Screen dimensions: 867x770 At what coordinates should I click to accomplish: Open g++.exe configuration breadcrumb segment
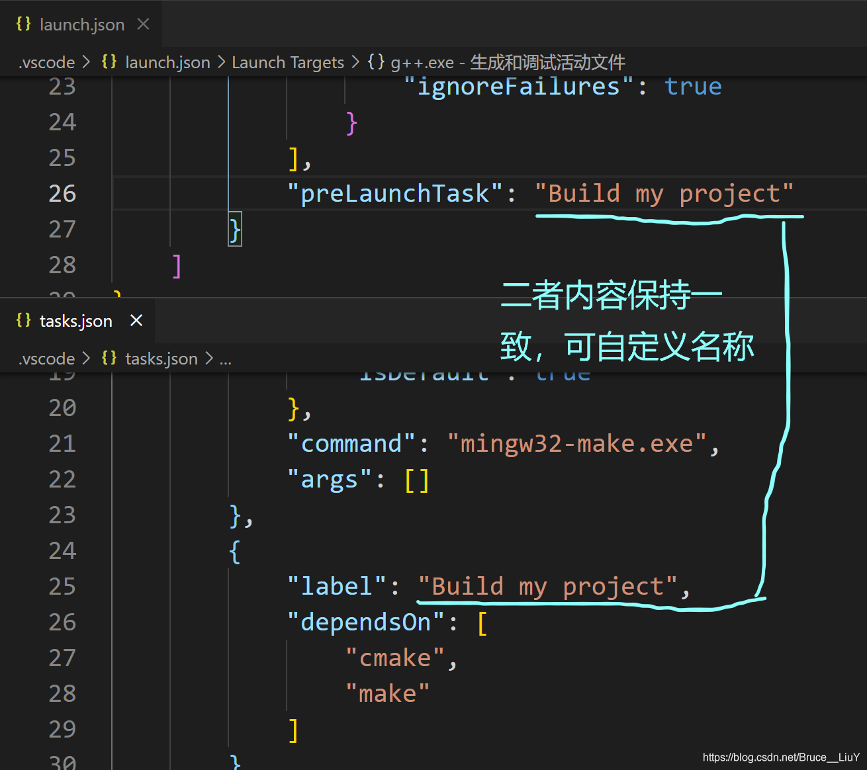click(x=508, y=63)
